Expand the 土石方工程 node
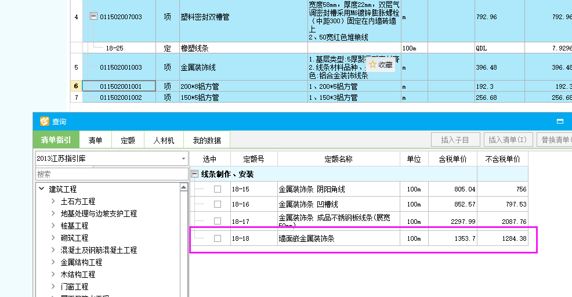572x297 pixels. tap(53, 201)
